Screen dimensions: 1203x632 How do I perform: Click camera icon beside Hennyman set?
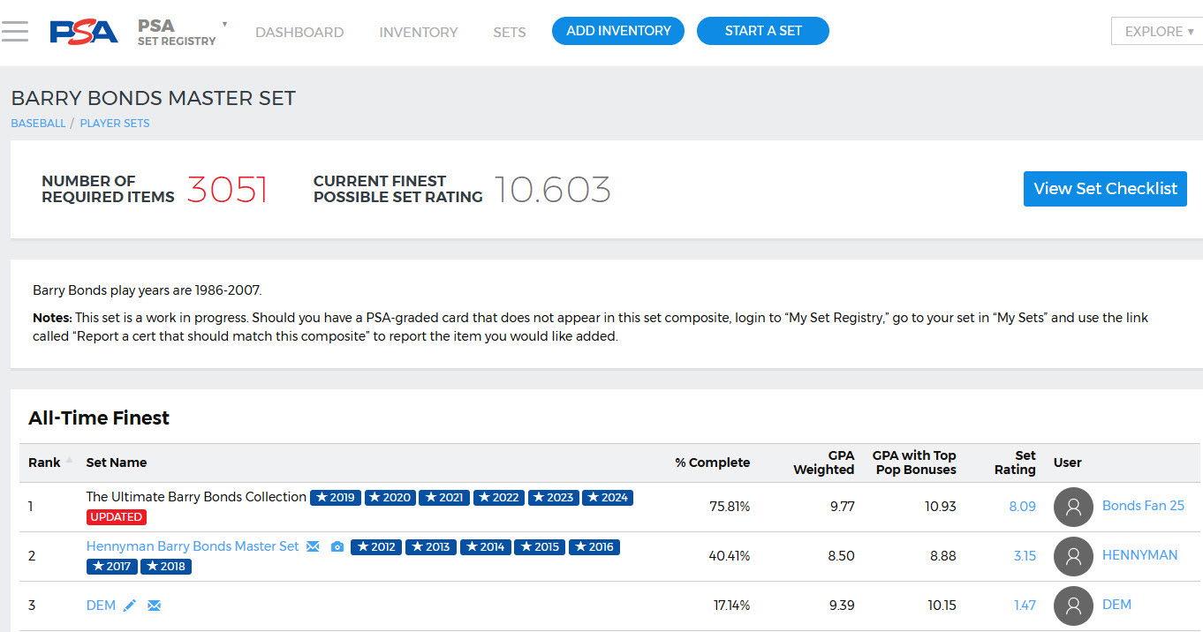tap(337, 547)
